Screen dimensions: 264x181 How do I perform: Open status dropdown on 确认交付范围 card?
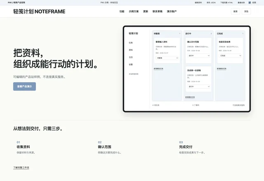point(198,56)
